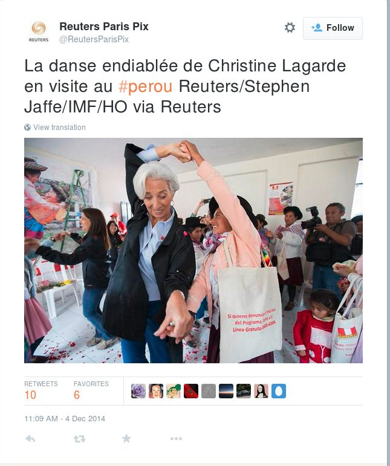Open the Mona Lisa style avatar
The width and height of the screenshot is (390, 466).
click(261, 391)
